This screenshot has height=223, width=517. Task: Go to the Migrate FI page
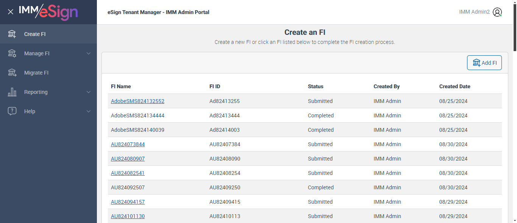coord(48,73)
